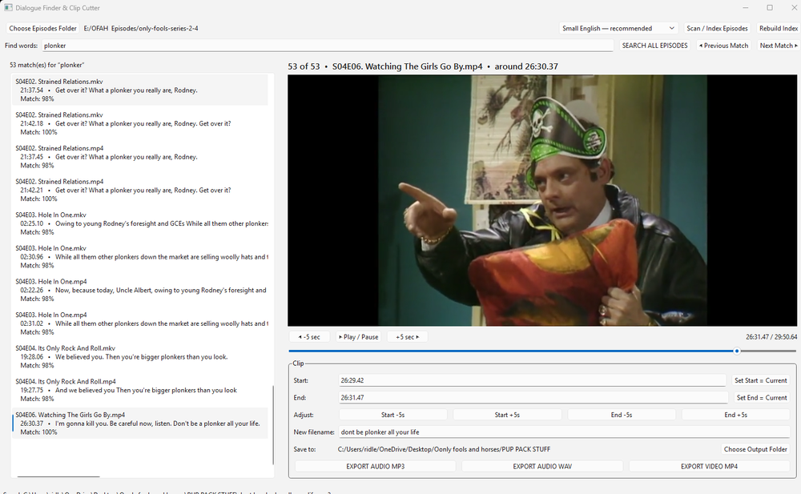Select Hole In One.mp4 result at 02:22.26
This screenshot has width=801, height=494.
(x=140, y=290)
